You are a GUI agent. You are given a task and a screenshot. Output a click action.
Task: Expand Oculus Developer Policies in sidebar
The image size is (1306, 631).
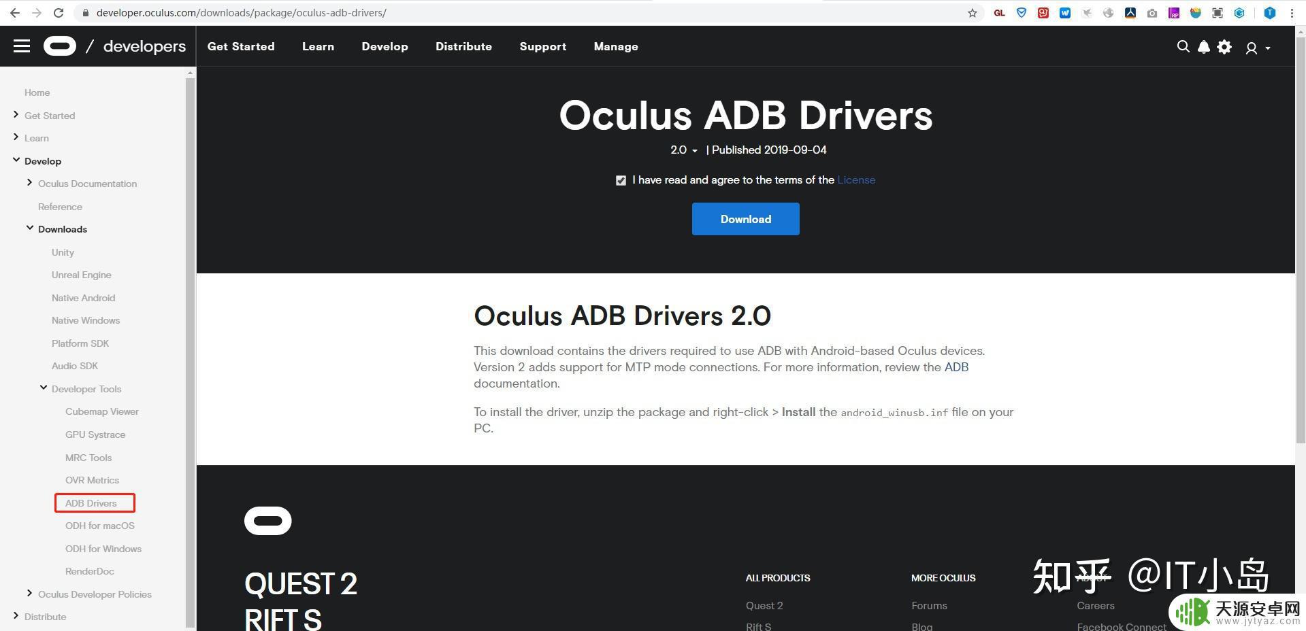pos(29,594)
